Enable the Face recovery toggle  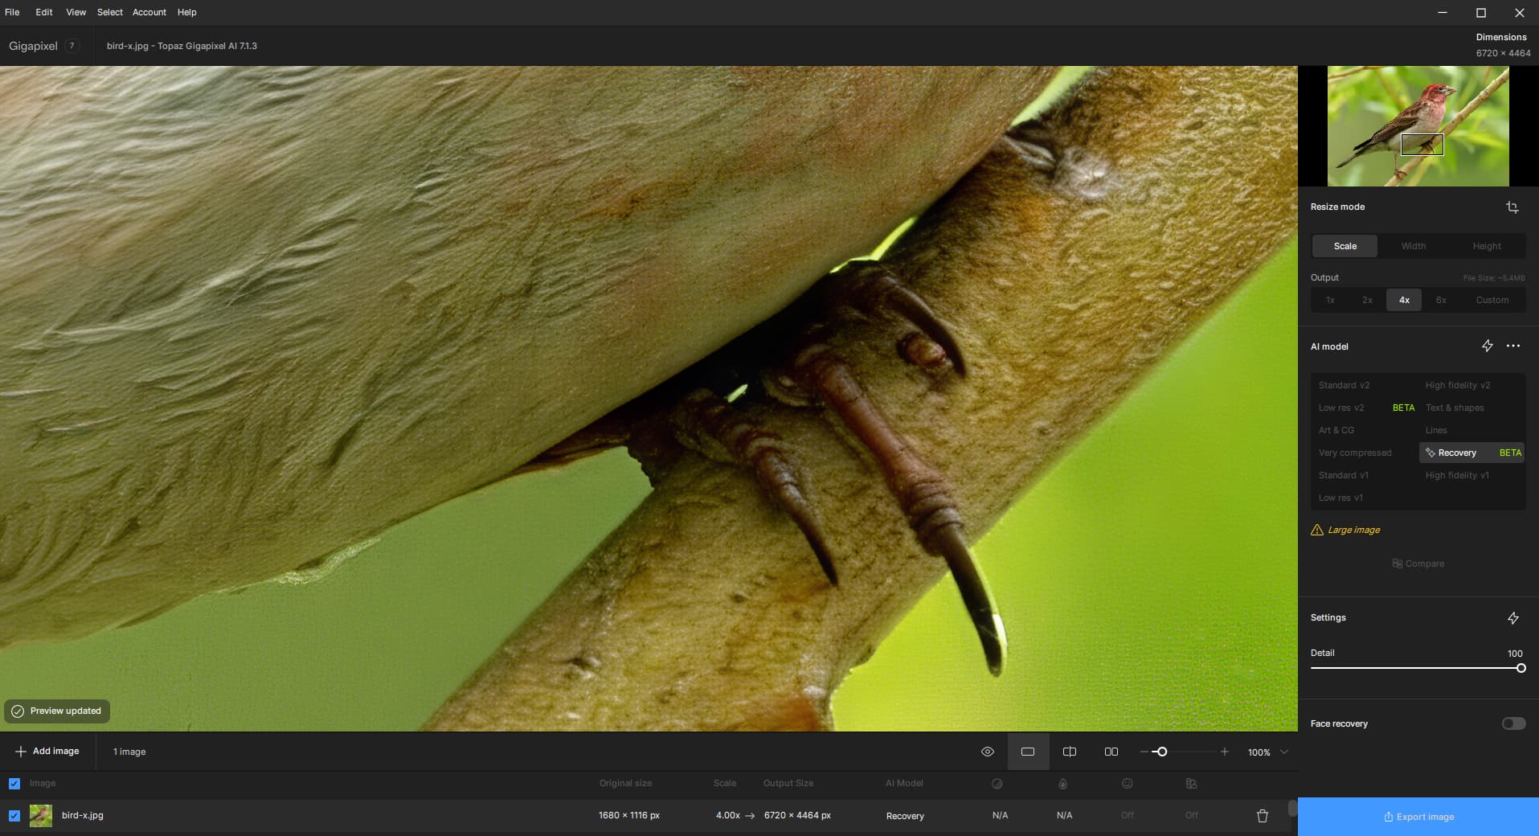(1513, 723)
